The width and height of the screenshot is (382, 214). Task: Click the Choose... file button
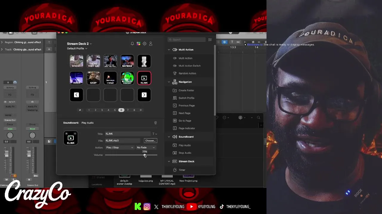coord(150,141)
